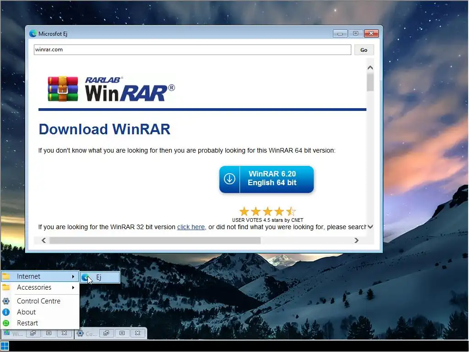The image size is (469, 352).
Task: Click WinRAR 6.20 English 64 bit download button
Action: pyautogui.click(x=267, y=179)
